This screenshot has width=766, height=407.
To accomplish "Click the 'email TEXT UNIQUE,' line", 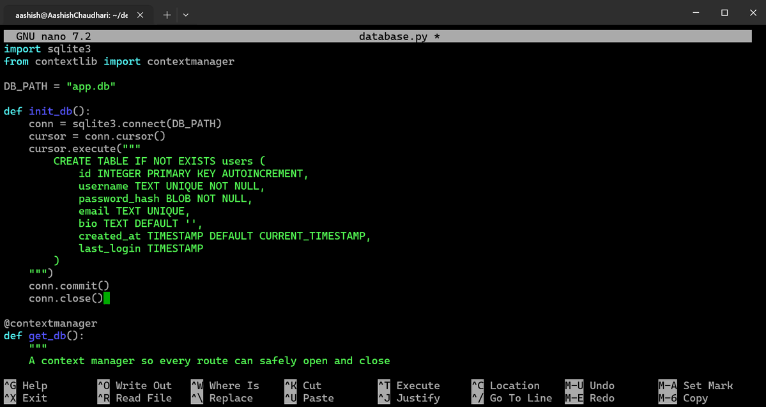I will coord(134,211).
